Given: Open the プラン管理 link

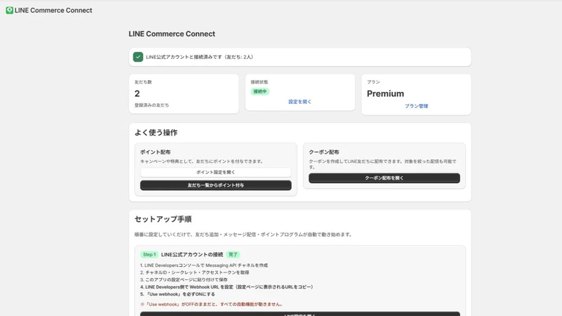Looking at the screenshot, I should click(x=416, y=106).
